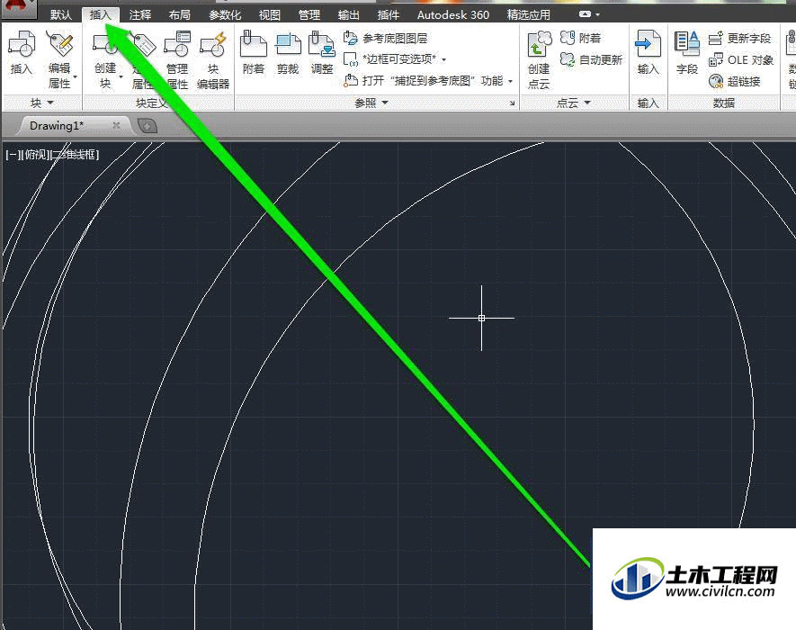
Task: Expand the 编辑属性 dropdown arrow
Action: [x=76, y=77]
